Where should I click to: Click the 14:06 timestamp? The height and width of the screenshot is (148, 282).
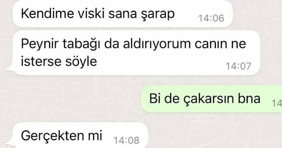(211, 18)
